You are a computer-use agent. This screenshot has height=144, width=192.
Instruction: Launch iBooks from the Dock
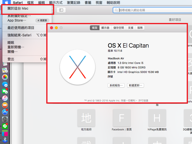pyautogui.click(x=5, y=105)
